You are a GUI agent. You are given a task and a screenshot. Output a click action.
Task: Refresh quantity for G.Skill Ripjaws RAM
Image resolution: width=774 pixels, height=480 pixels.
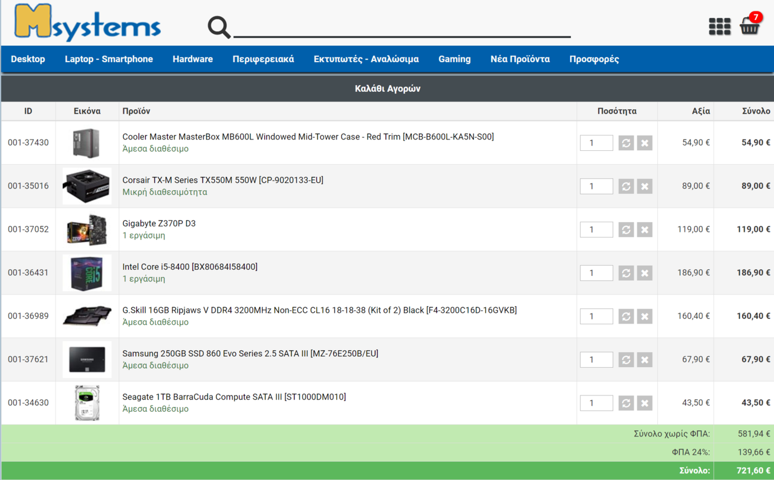point(626,316)
